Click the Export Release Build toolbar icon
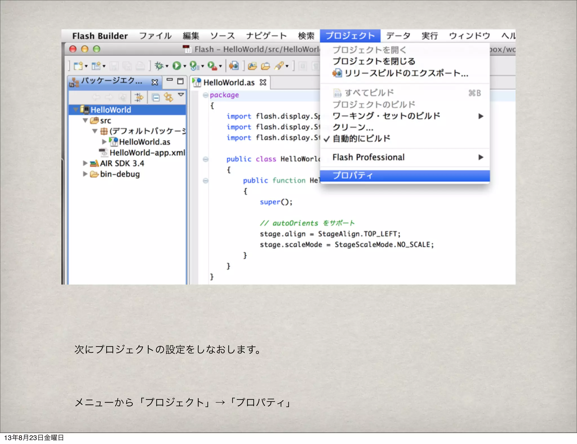Viewport: 577px width, 444px height. [234, 66]
